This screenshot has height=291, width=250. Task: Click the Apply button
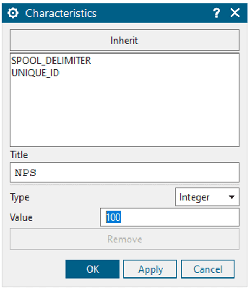150,269
